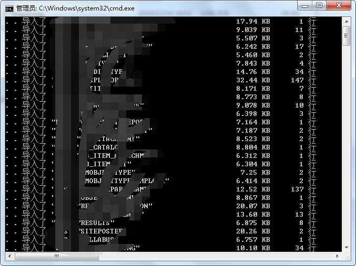
Task: Click the value 9.078 KB
Action: point(253,105)
